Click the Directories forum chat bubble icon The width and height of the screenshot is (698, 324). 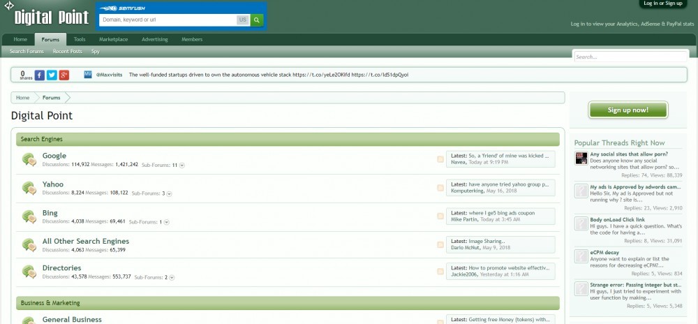29,272
